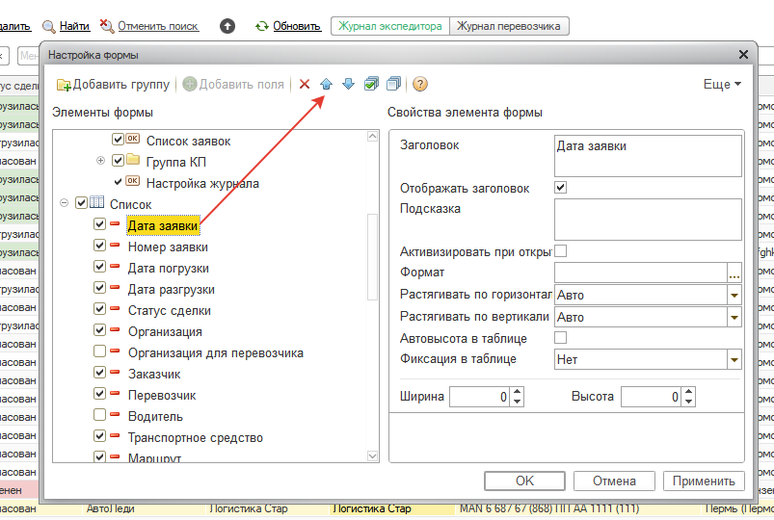Collapse the Список tree node
The height and width of the screenshot is (520, 774).
tap(64, 203)
